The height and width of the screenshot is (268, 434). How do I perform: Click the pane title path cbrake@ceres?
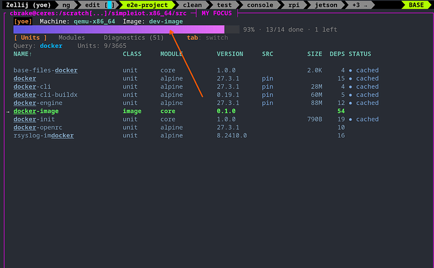pos(98,13)
